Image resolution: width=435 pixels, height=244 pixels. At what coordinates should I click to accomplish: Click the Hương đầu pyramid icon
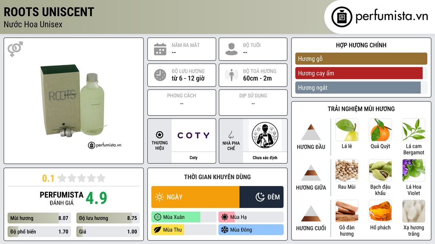point(311,132)
